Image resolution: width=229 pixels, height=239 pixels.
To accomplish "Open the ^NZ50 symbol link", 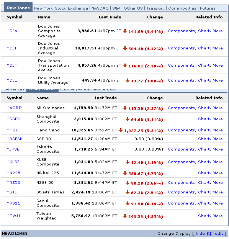I will [13, 183].
